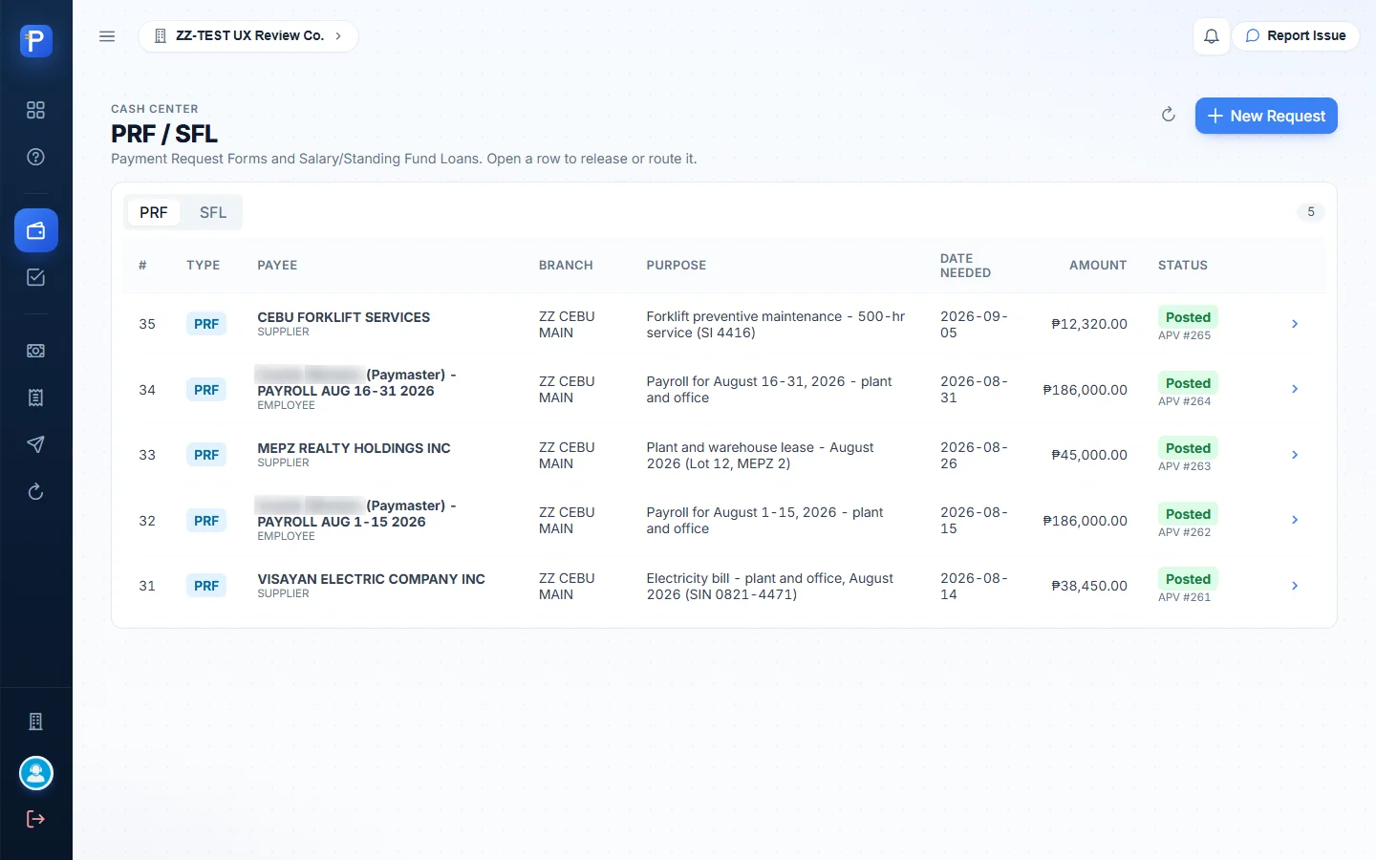Open the dashboard grid icon in sidebar

[35, 110]
